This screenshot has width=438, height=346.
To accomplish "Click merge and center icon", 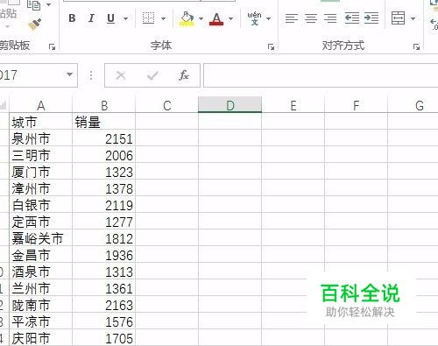I will tap(399, 18).
